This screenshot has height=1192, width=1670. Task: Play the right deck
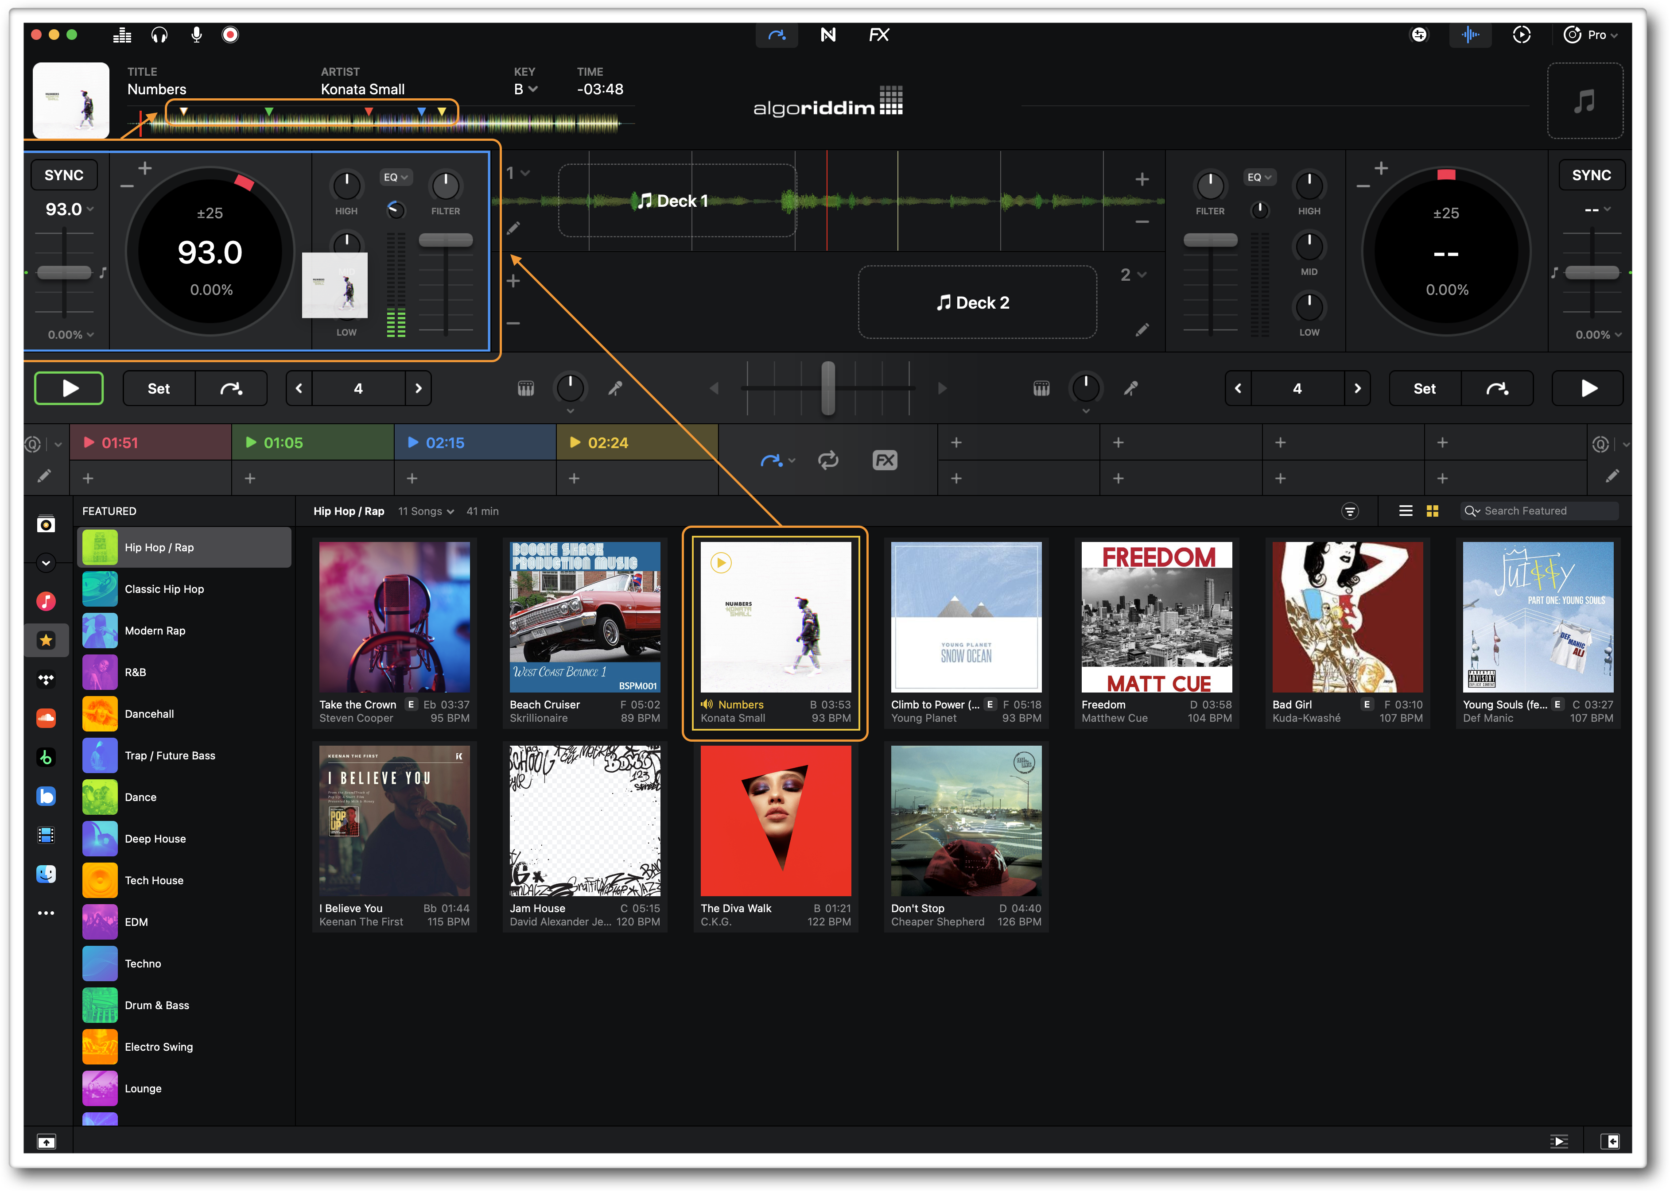(x=1588, y=388)
